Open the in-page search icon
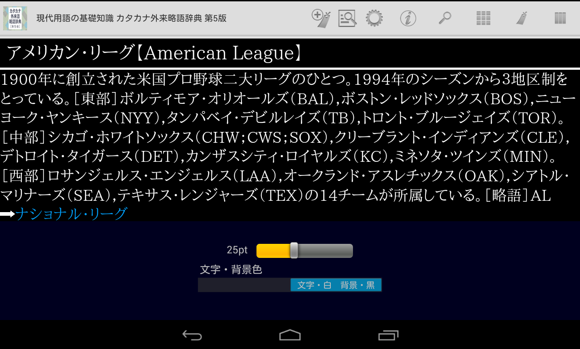The image size is (580, 349). pos(347,19)
